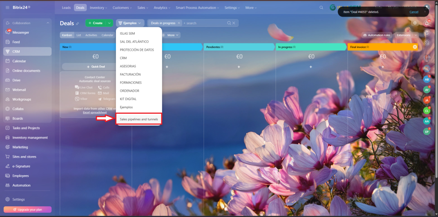The image size is (438, 217).
Task: Open the Ejemplos pipeline dropdown
Action: click(130, 23)
